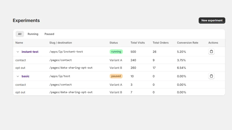This screenshot has height=130, width=232.
Task: Click the Name column header
Action: point(19,42)
